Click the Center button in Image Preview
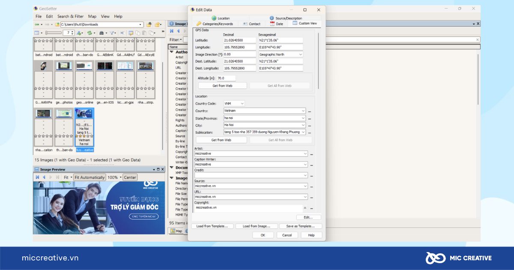 tap(130, 177)
